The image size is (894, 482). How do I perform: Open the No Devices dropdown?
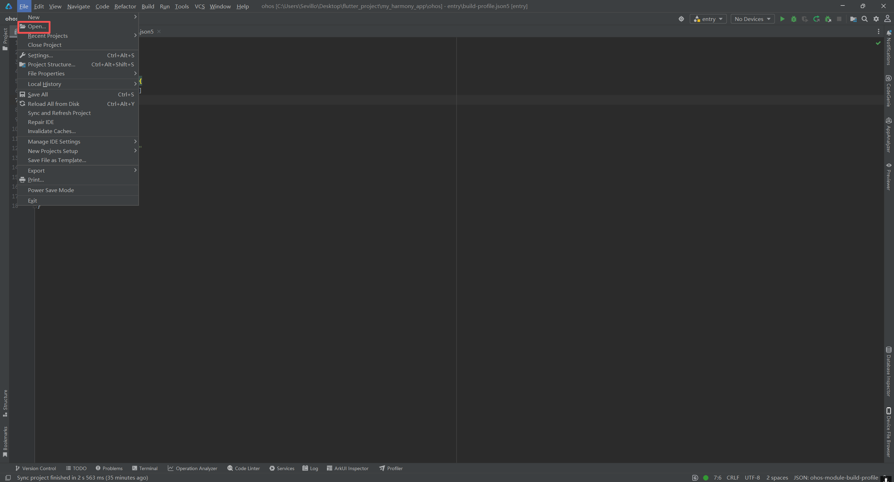click(x=752, y=19)
